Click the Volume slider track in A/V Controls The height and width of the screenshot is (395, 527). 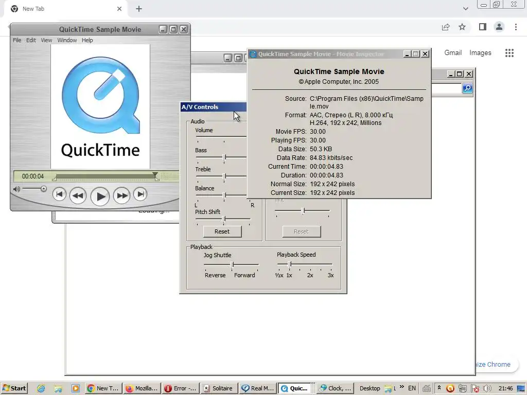pos(221,137)
